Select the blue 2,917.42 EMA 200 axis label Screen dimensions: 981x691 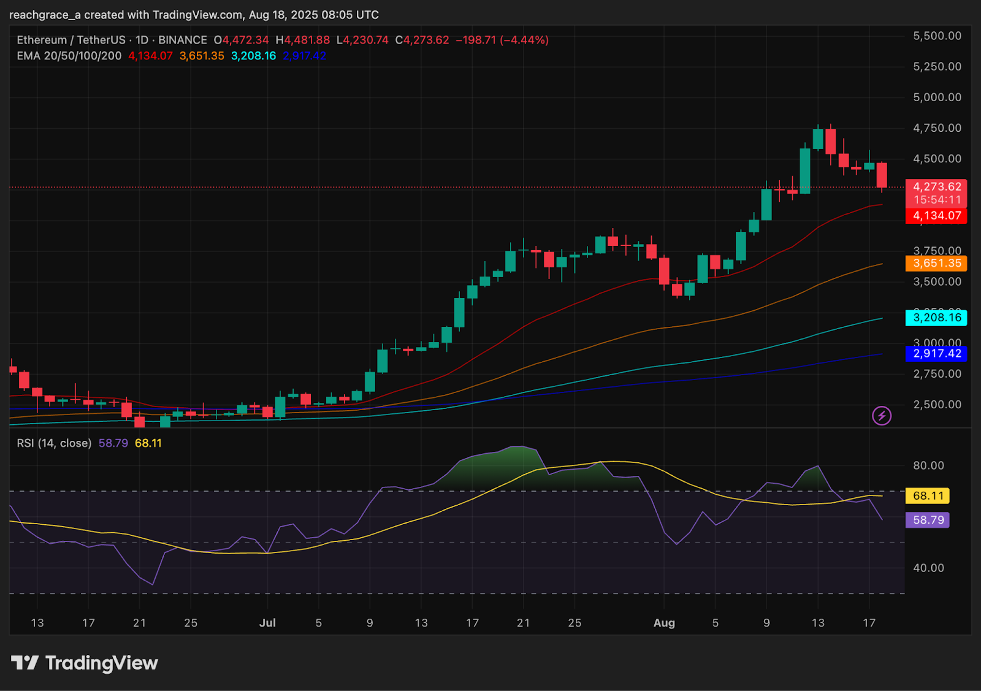936,354
